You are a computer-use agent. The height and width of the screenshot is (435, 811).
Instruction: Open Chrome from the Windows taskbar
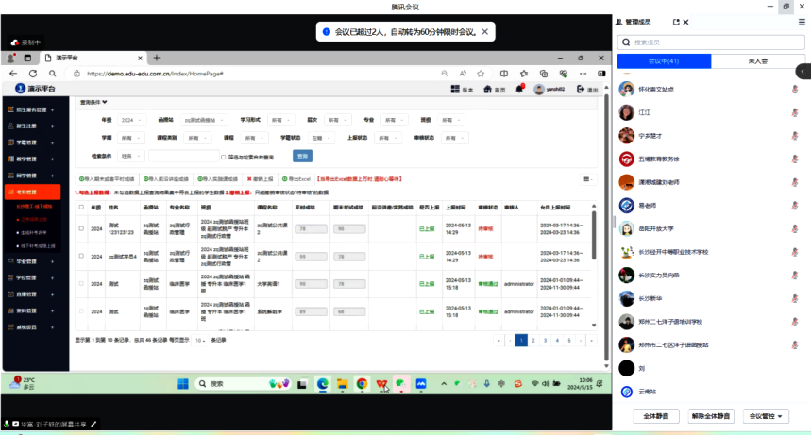click(362, 384)
